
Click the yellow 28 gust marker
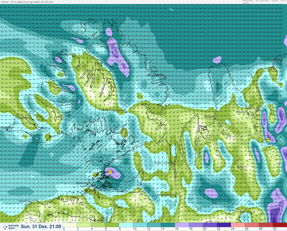point(268,139)
